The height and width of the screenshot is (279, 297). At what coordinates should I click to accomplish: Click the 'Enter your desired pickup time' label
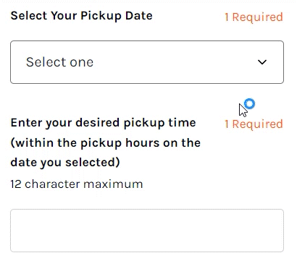point(103,123)
